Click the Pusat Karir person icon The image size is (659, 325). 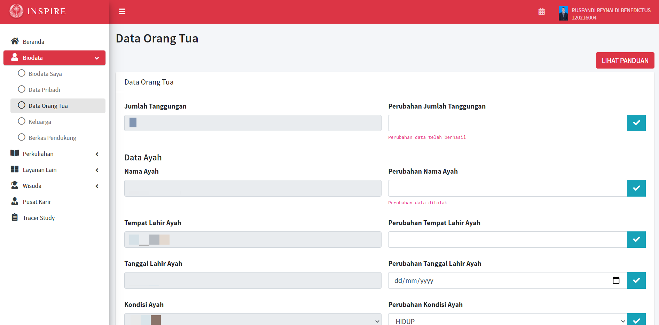[x=15, y=201]
